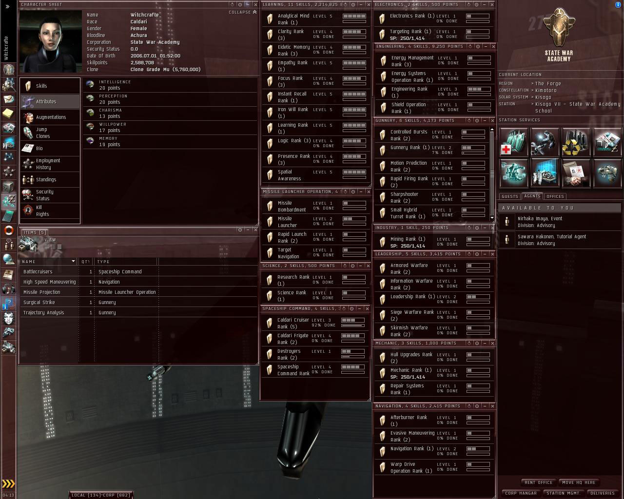Open Station Mgmt.
This screenshot has height=499, width=624.
[x=564, y=493]
